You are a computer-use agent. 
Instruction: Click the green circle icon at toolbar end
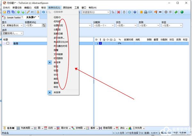182,12
